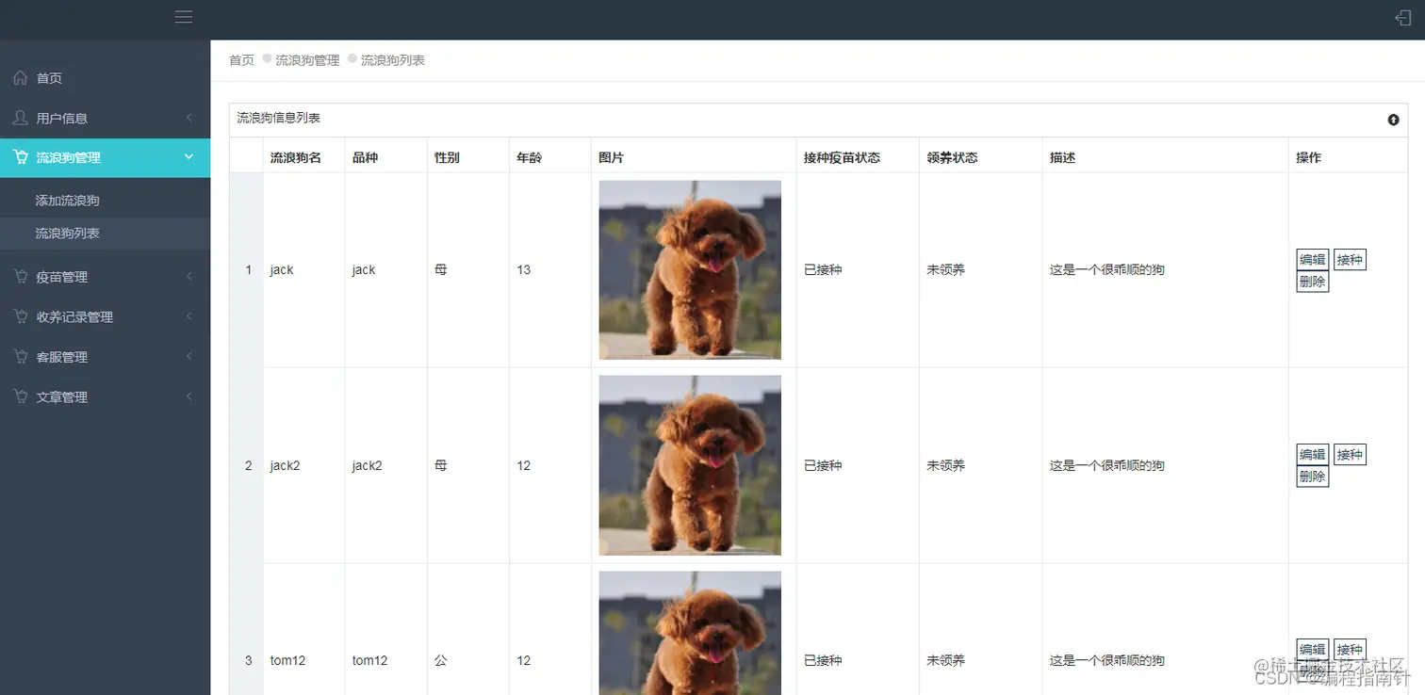
Task: Select 流浪狗列表 submenu item
Action: tap(105, 233)
